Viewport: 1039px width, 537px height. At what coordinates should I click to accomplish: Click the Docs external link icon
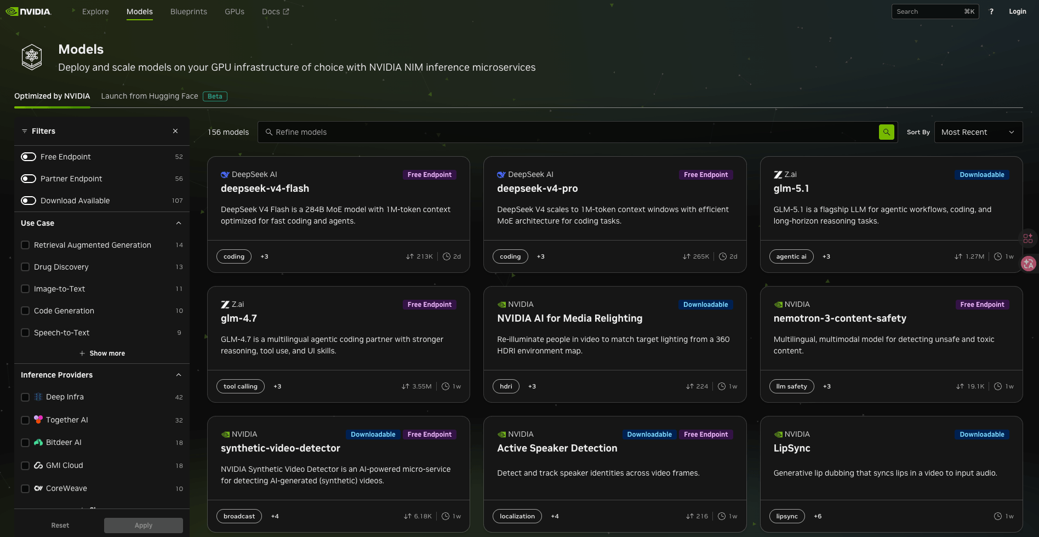click(286, 12)
